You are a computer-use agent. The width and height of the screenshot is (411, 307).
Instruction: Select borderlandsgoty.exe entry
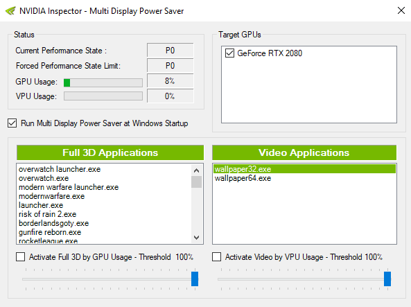(x=54, y=223)
